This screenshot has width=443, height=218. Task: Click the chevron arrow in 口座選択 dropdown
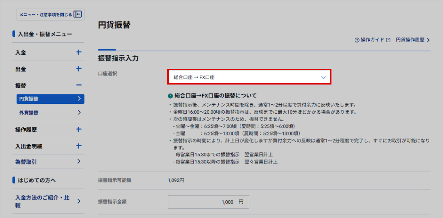(323, 77)
